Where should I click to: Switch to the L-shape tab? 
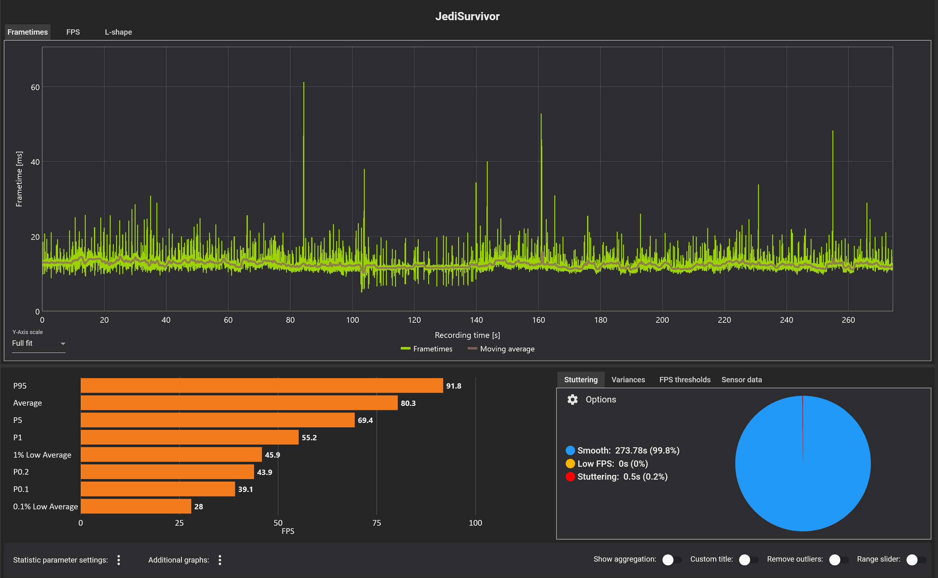coord(118,32)
